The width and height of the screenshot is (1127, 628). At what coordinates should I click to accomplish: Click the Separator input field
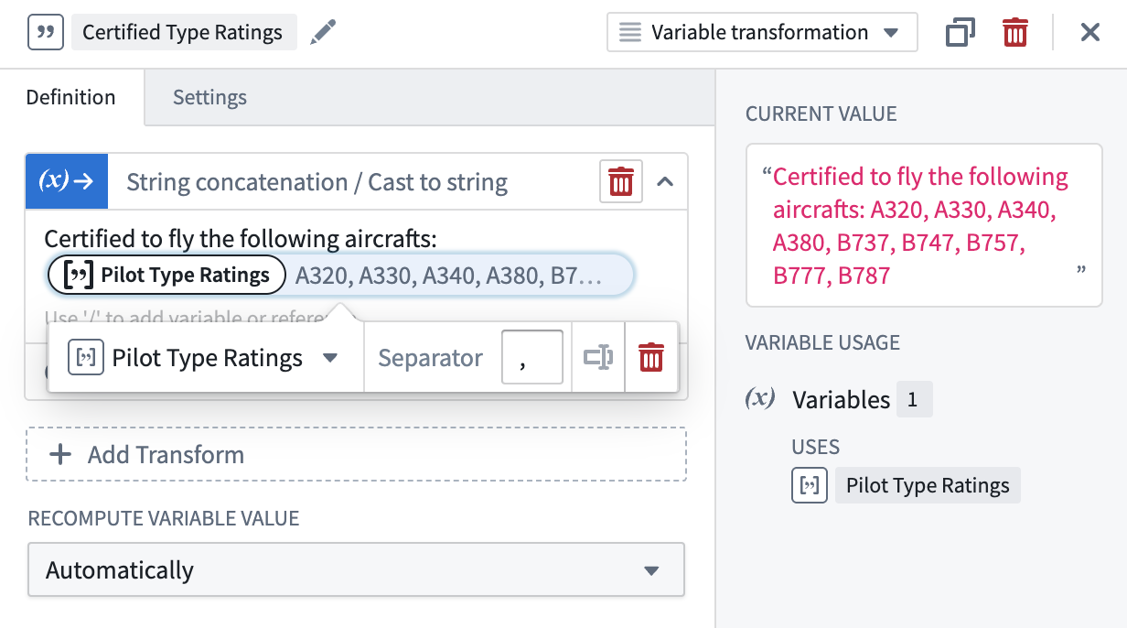(533, 357)
